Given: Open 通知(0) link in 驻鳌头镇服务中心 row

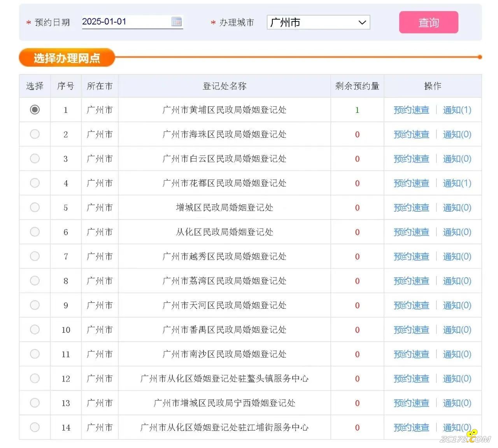Looking at the screenshot, I should coord(457,379).
